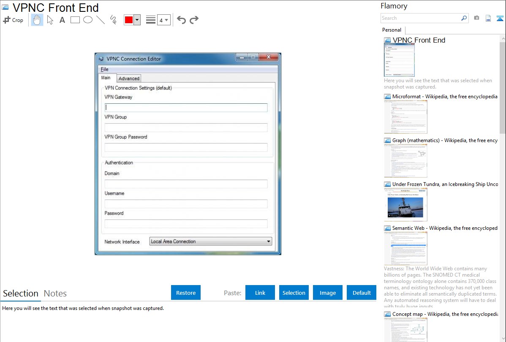Click the Password input field
The height and width of the screenshot is (342, 506).
pos(186,224)
